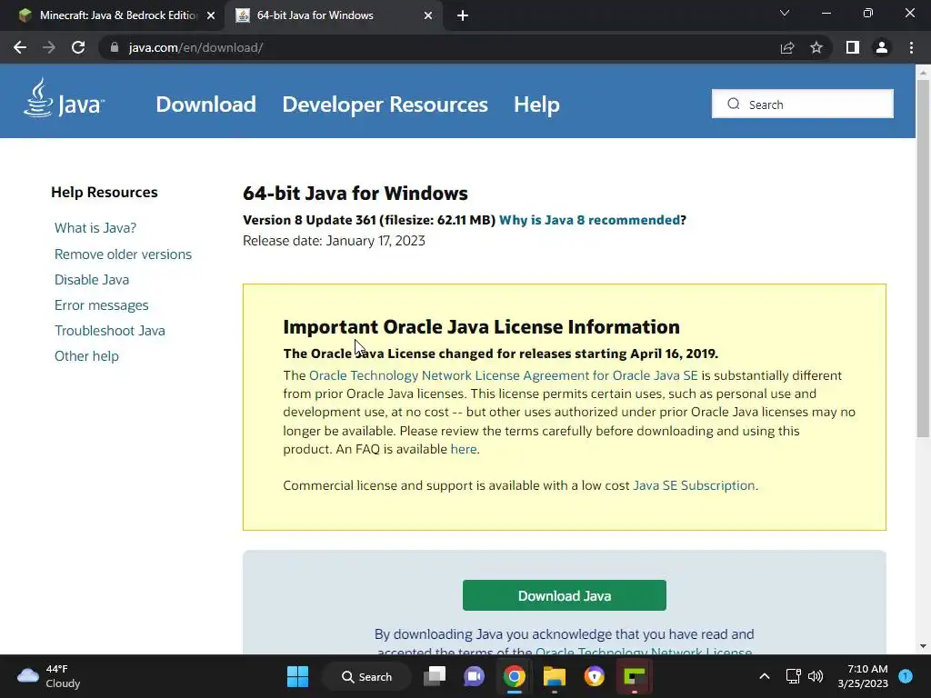Open Chrome's three-dot menu
Viewport: 931px width, 698px height.
(x=911, y=47)
